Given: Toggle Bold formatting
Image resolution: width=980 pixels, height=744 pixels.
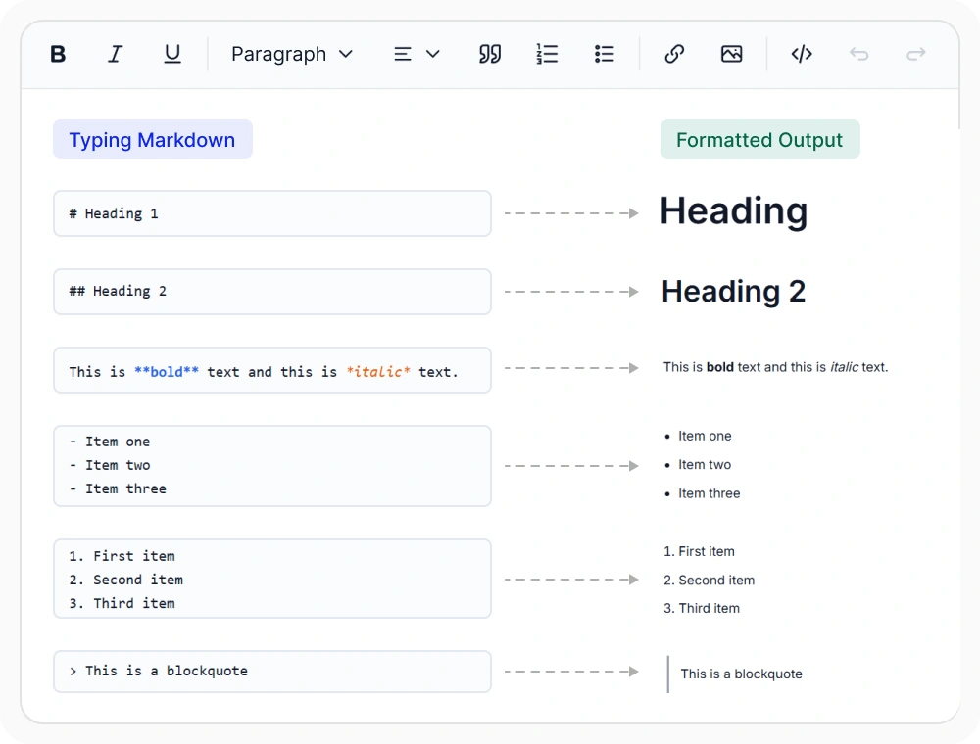Looking at the screenshot, I should pos(58,54).
